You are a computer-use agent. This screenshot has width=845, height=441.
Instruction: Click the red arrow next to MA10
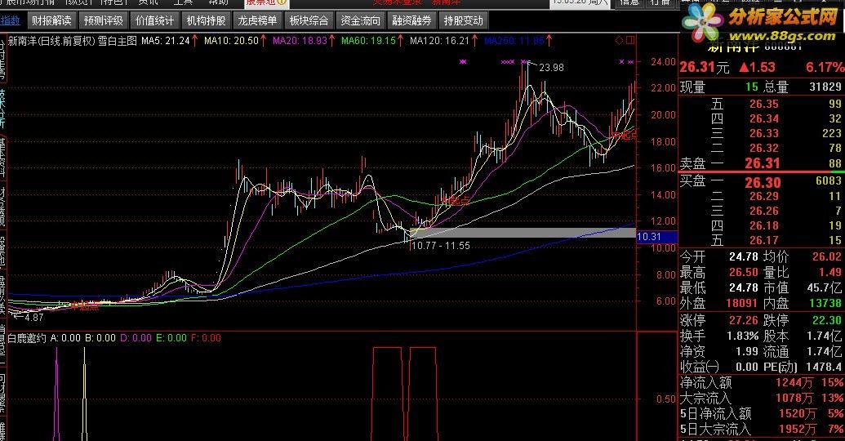tap(264, 41)
